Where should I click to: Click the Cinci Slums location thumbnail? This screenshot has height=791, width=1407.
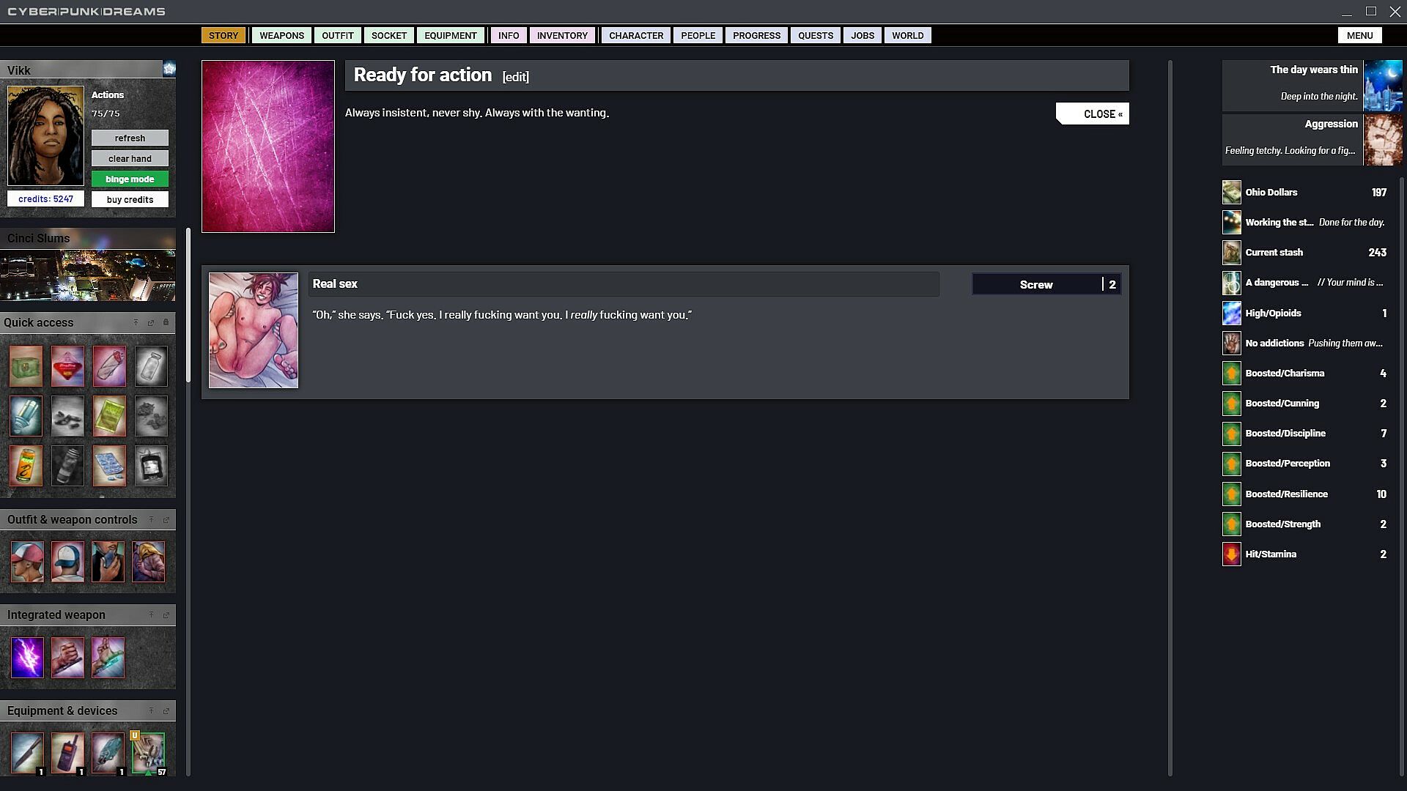pos(88,275)
